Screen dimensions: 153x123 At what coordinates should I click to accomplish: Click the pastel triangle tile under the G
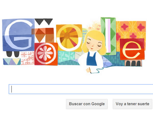tap(12, 61)
